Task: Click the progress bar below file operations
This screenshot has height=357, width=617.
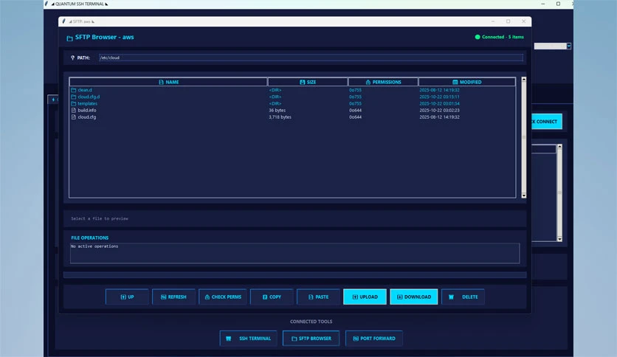Action: click(x=294, y=275)
